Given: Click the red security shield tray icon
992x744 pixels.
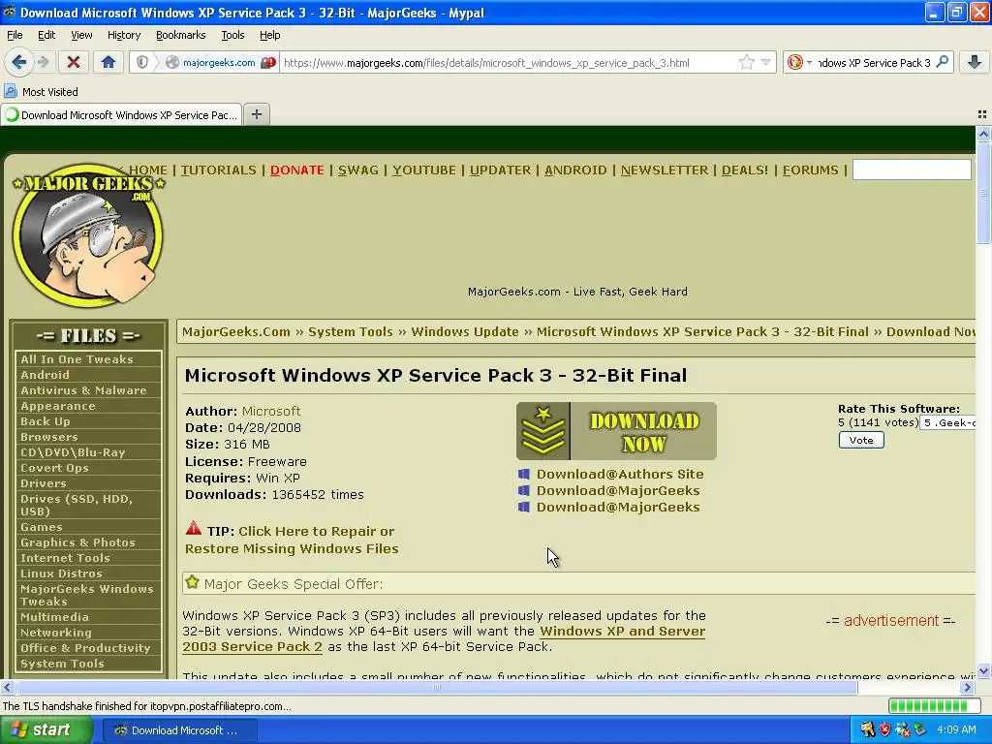Looking at the screenshot, I should (x=884, y=730).
